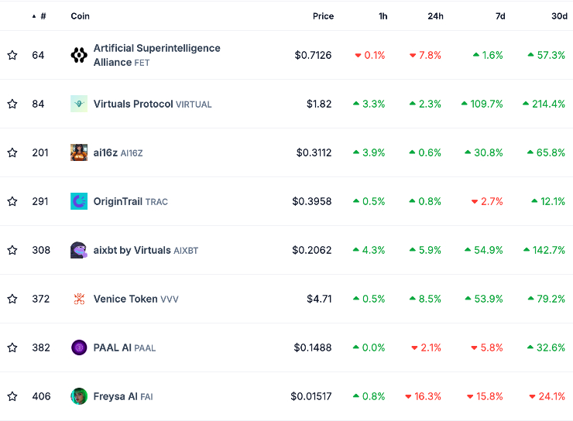This screenshot has height=421, width=573.
Task: Sort by the 30d column header
Action: pos(558,16)
